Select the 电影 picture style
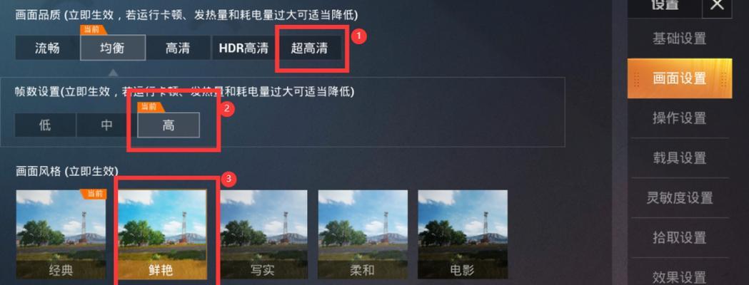This screenshot has width=749, height=285. pyautogui.click(x=463, y=234)
